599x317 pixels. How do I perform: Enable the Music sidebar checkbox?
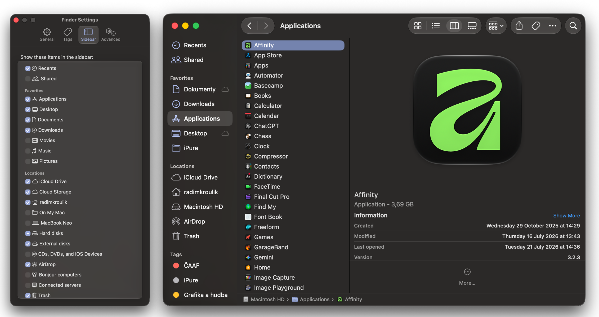click(28, 151)
